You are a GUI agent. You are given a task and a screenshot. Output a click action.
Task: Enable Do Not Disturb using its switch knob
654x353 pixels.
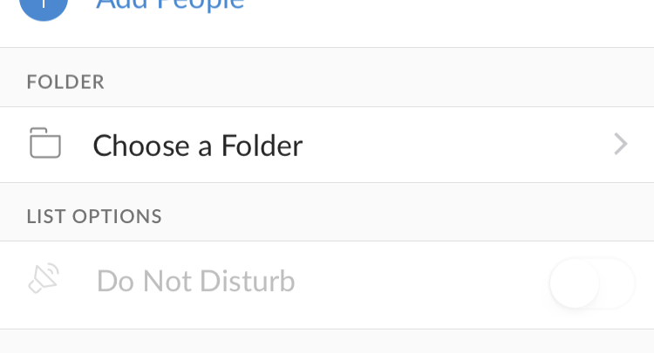click(576, 283)
